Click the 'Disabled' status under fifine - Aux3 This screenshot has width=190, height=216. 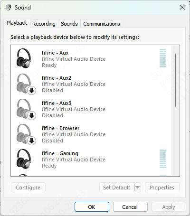(52, 115)
